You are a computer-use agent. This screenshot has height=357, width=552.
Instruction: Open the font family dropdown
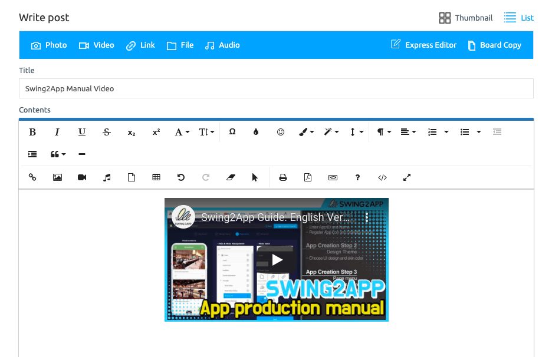(182, 132)
